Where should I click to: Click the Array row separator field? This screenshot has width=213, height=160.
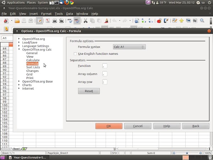point(105,82)
